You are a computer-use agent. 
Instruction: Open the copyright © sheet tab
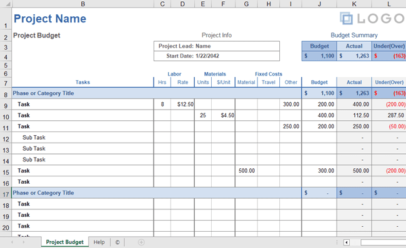[x=117, y=242]
